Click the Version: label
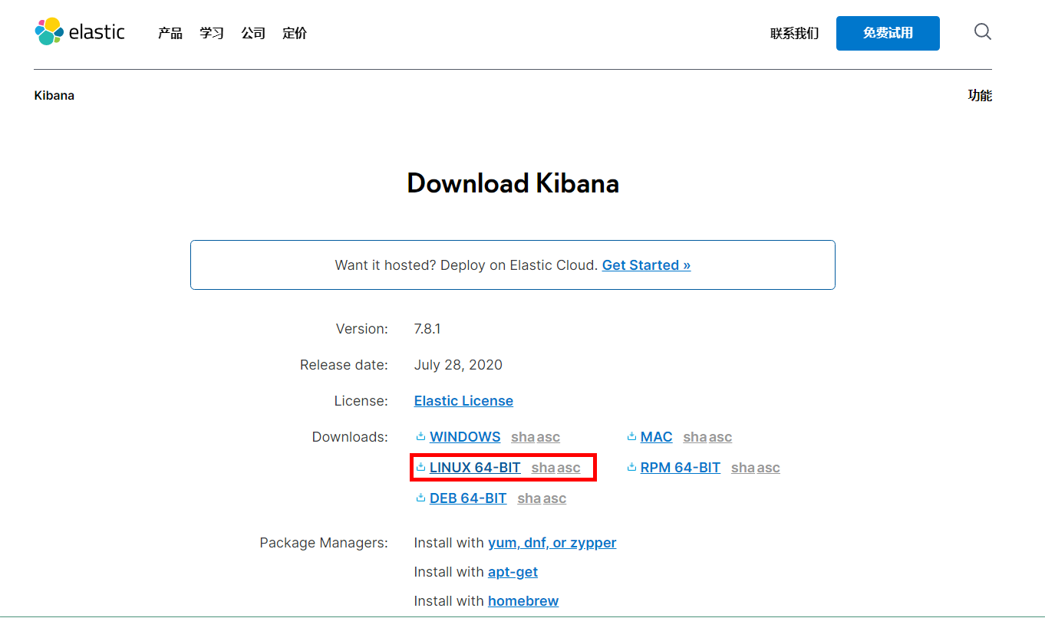The image size is (1045, 618). (362, 329)
